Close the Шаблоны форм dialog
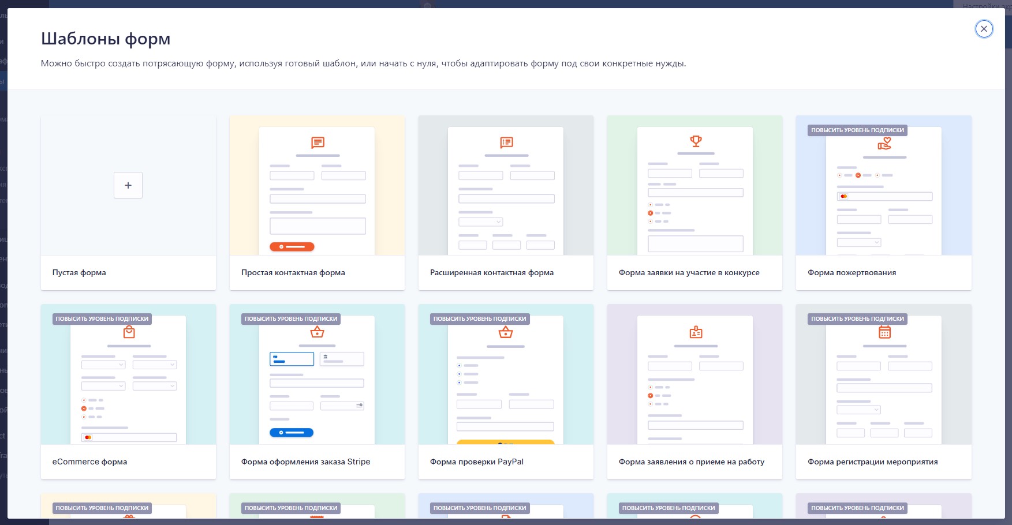This screenshot has height=525, width=1012. [984, 29]
